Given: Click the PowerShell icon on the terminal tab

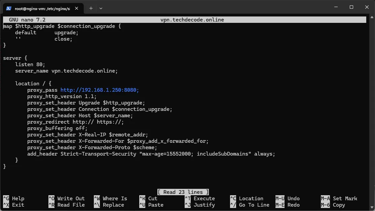Looking at the screenshot, I should point(9,8).
